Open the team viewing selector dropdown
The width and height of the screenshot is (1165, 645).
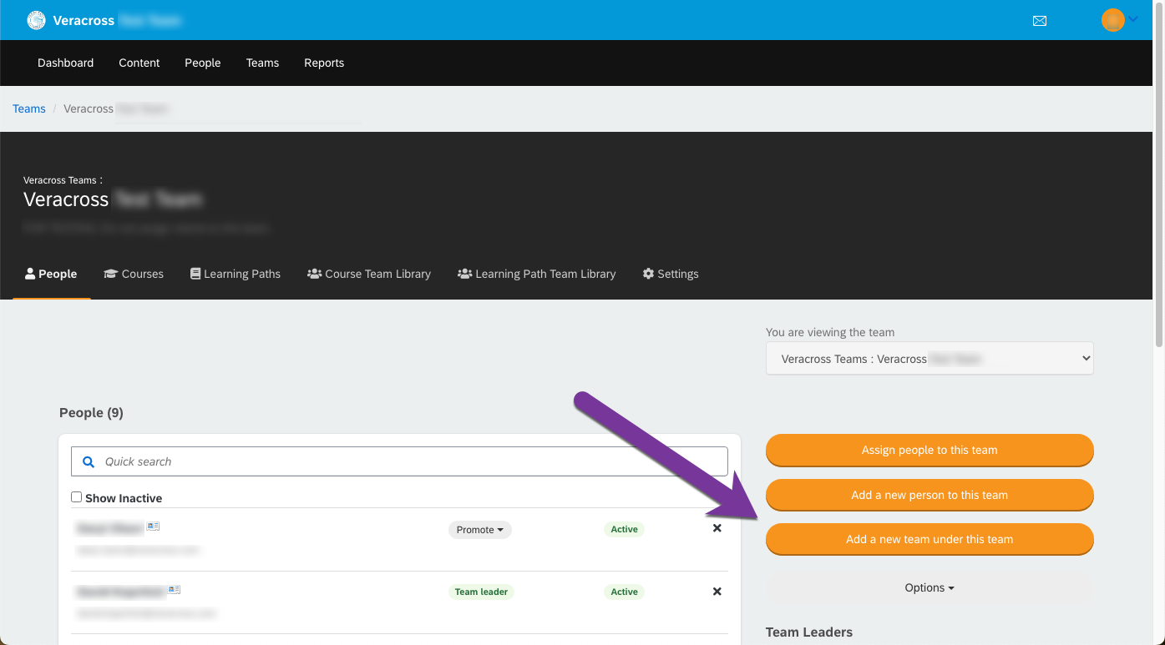click(929, 359)
